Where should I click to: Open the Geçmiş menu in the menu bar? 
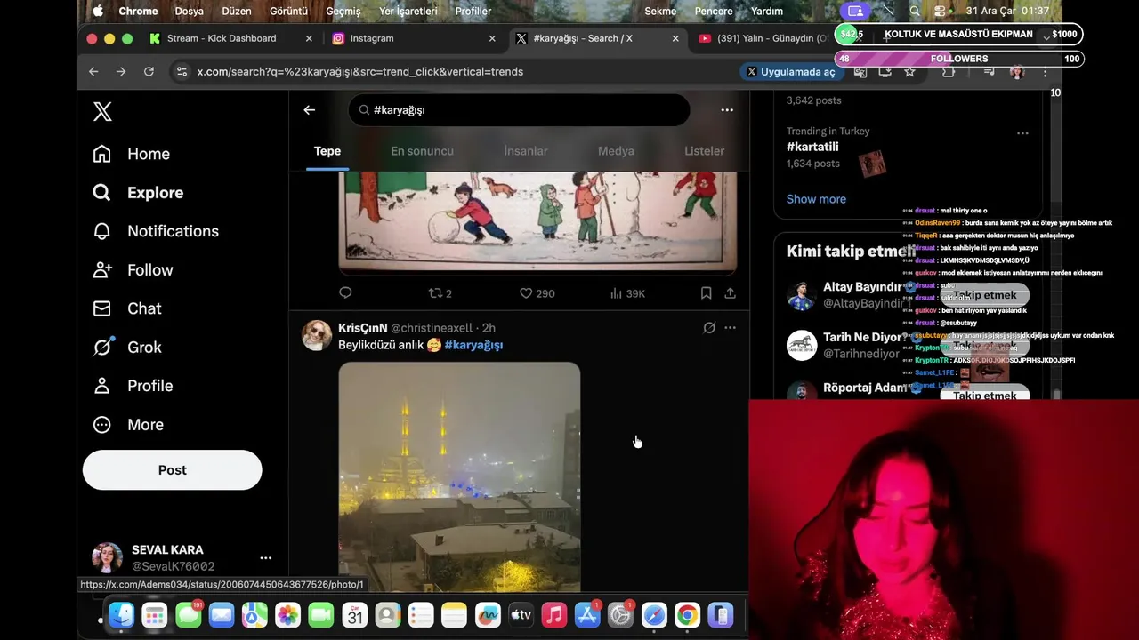coord(343,11)
